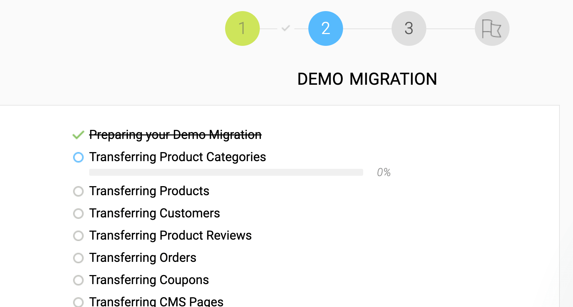Click the green step 1 circle

tap(242, 28)
